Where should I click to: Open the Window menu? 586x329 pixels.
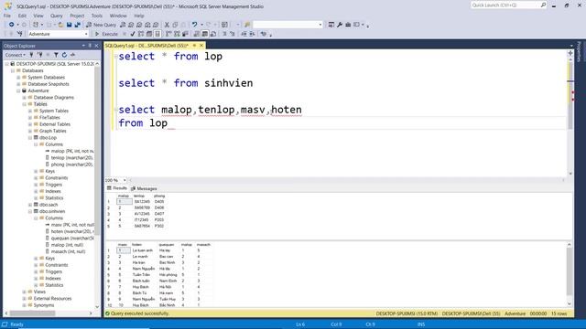point(118,16)
